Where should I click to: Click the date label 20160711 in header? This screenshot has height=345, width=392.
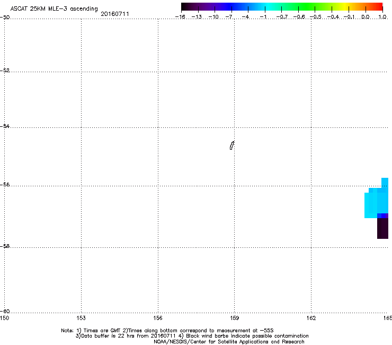[x=115, y=14]
